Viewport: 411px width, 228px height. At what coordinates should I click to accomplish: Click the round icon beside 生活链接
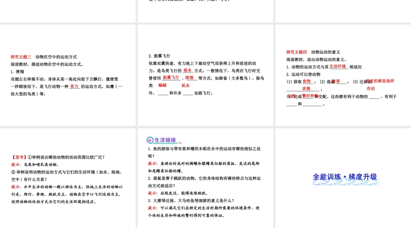click(150, 140)
